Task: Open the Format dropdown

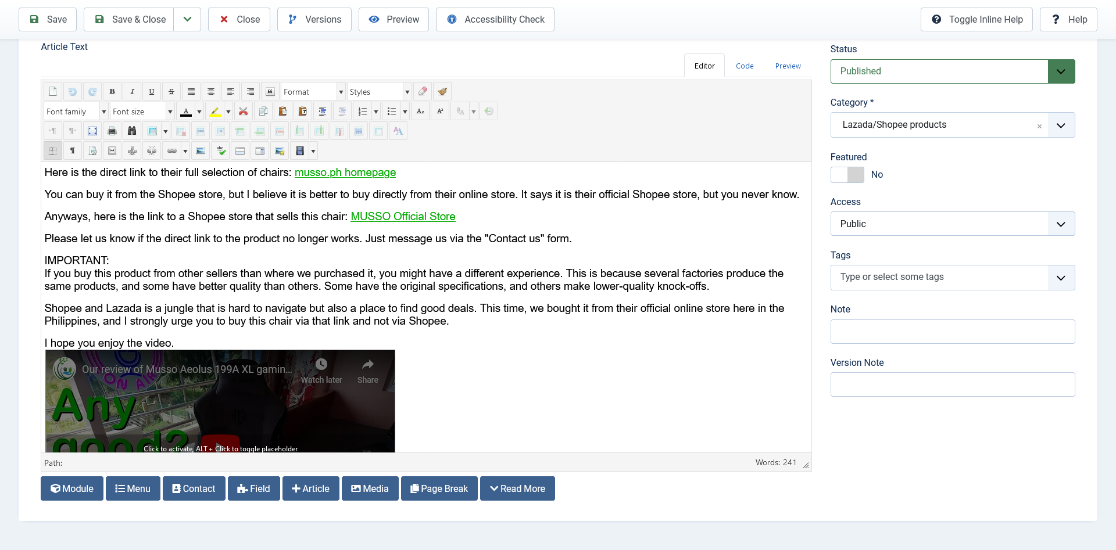Action: coord(313,92)
